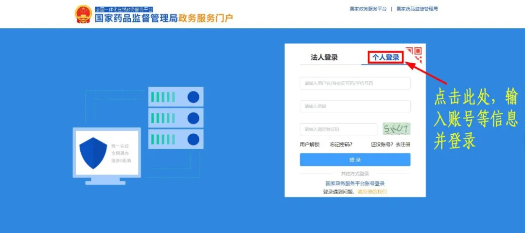Choose 国家政务服务平台账号登录 login option
This screenshot has width=525, height=233.
[x=355, y=183]
